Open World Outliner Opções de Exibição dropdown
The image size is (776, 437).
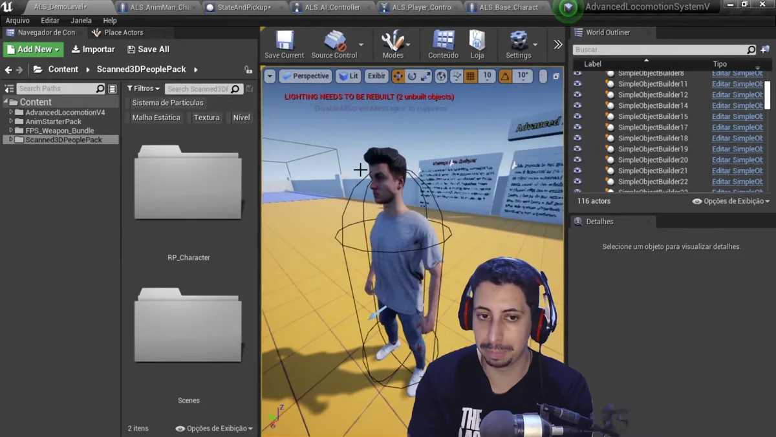(x=731, y=201)
